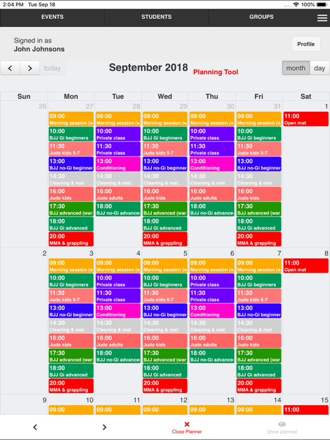Check the battery indicator in status bar

click(x=322, y=5)
